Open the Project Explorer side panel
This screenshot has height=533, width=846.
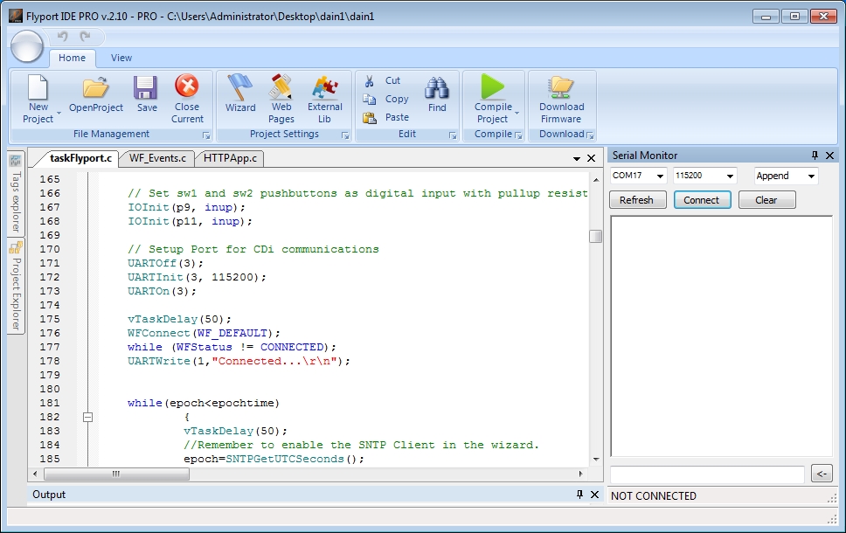[17, 286]
